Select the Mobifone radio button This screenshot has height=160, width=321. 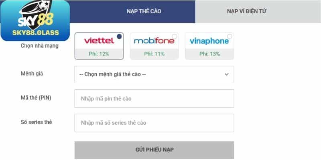click(174, 36)
